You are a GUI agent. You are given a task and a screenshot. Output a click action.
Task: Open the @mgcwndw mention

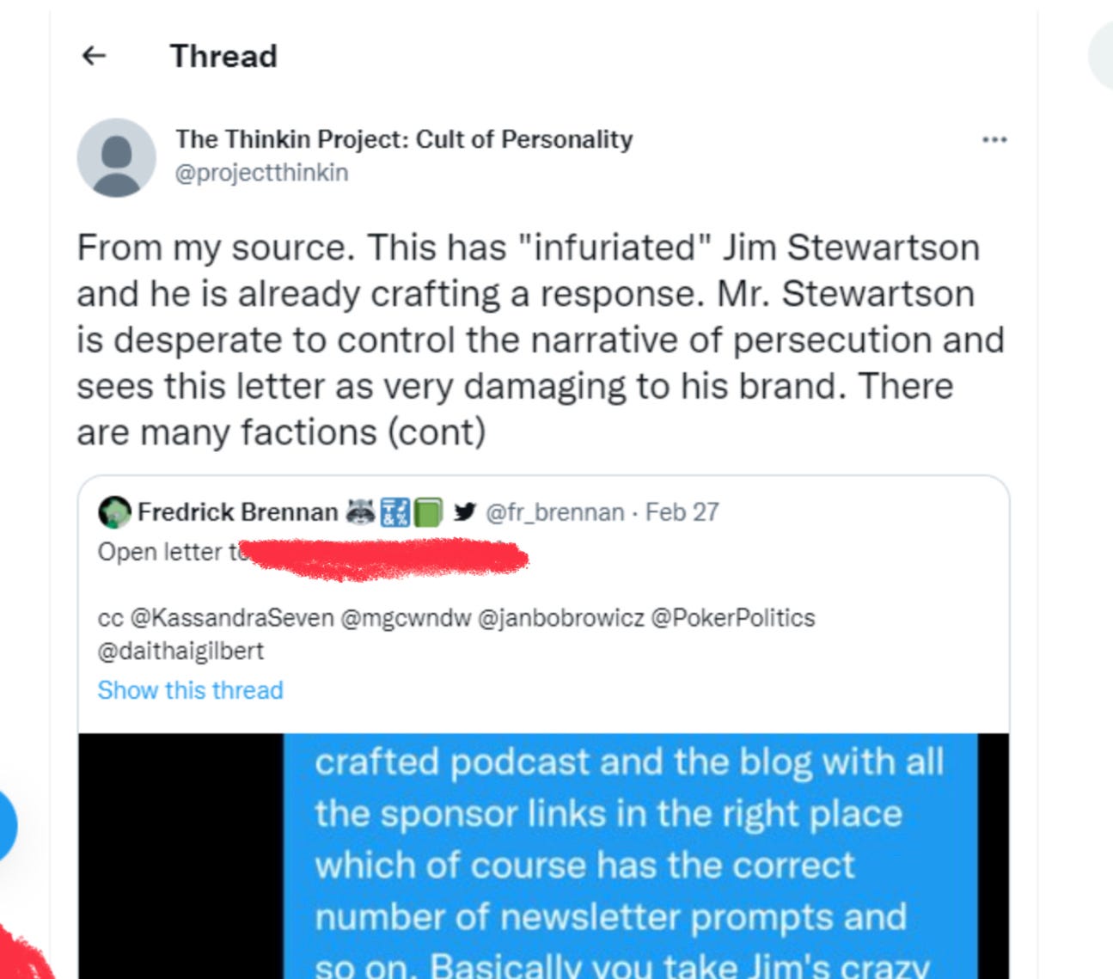pos(406,618)
